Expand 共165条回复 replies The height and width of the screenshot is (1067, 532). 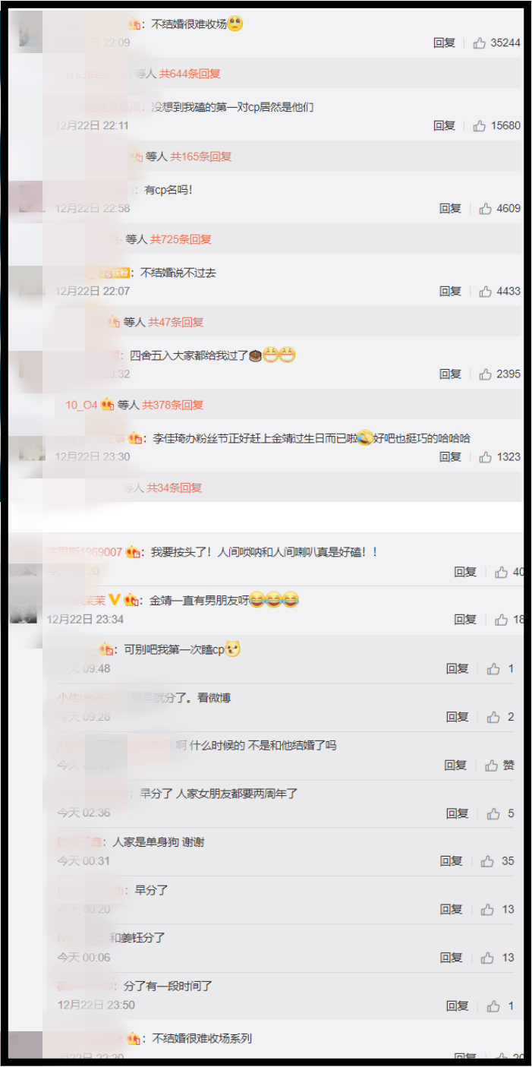point(200,156)
